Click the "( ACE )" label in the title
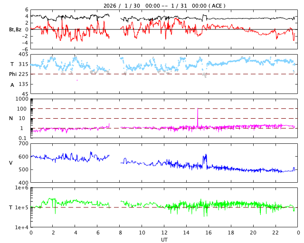The height and width of the screenshot is (243, 304). coord(217,6)
